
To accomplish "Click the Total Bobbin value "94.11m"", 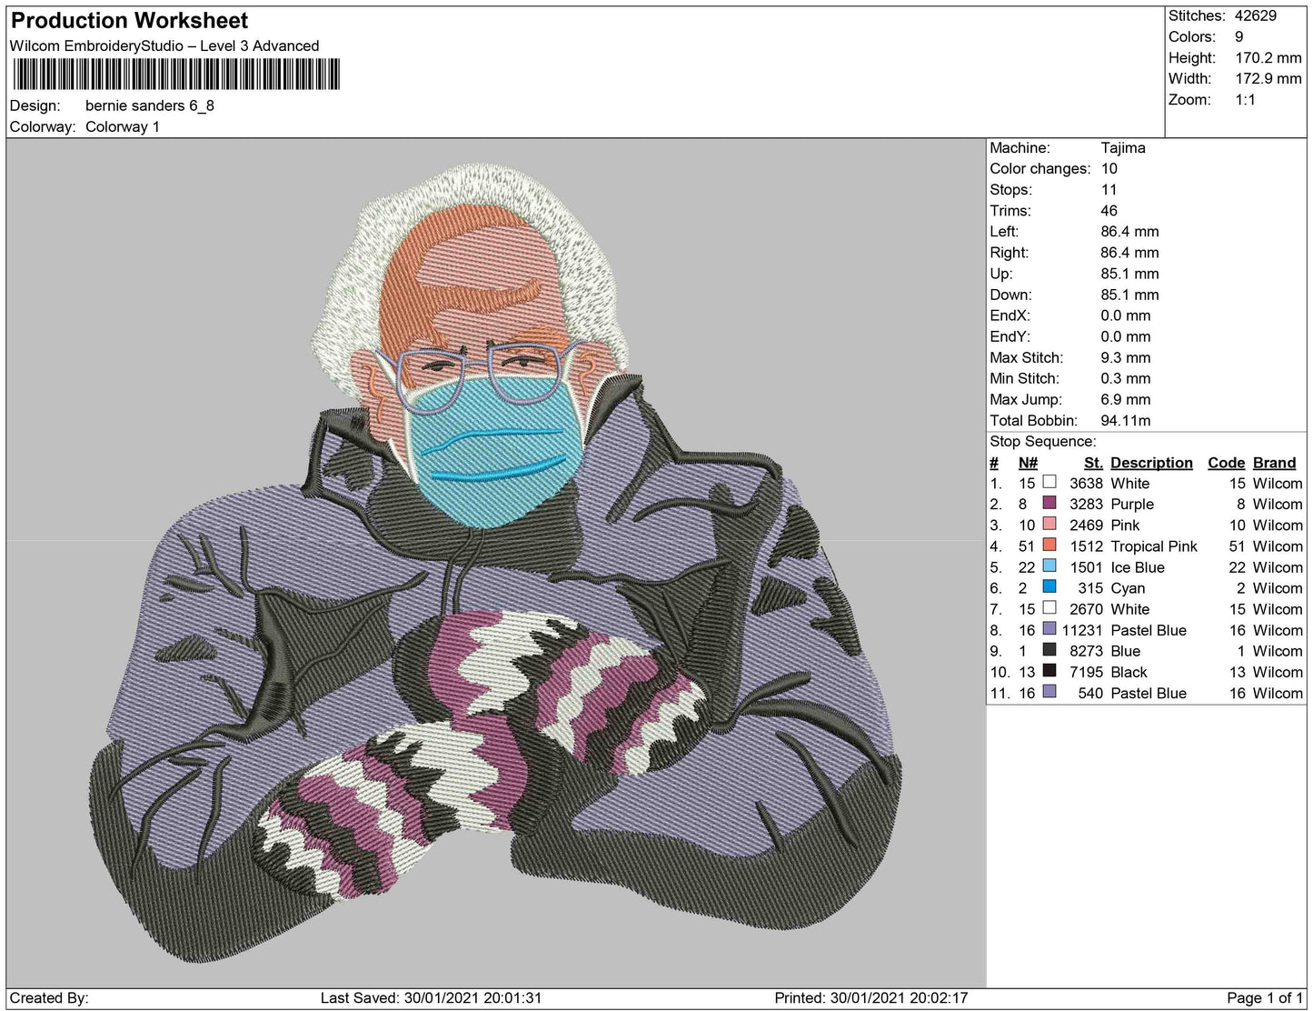I will (x=1126, y=420).
